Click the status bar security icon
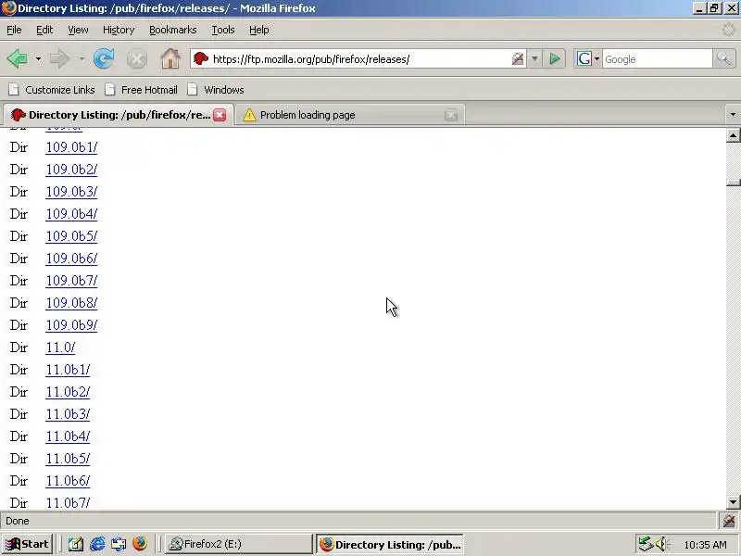 (729, 521)
